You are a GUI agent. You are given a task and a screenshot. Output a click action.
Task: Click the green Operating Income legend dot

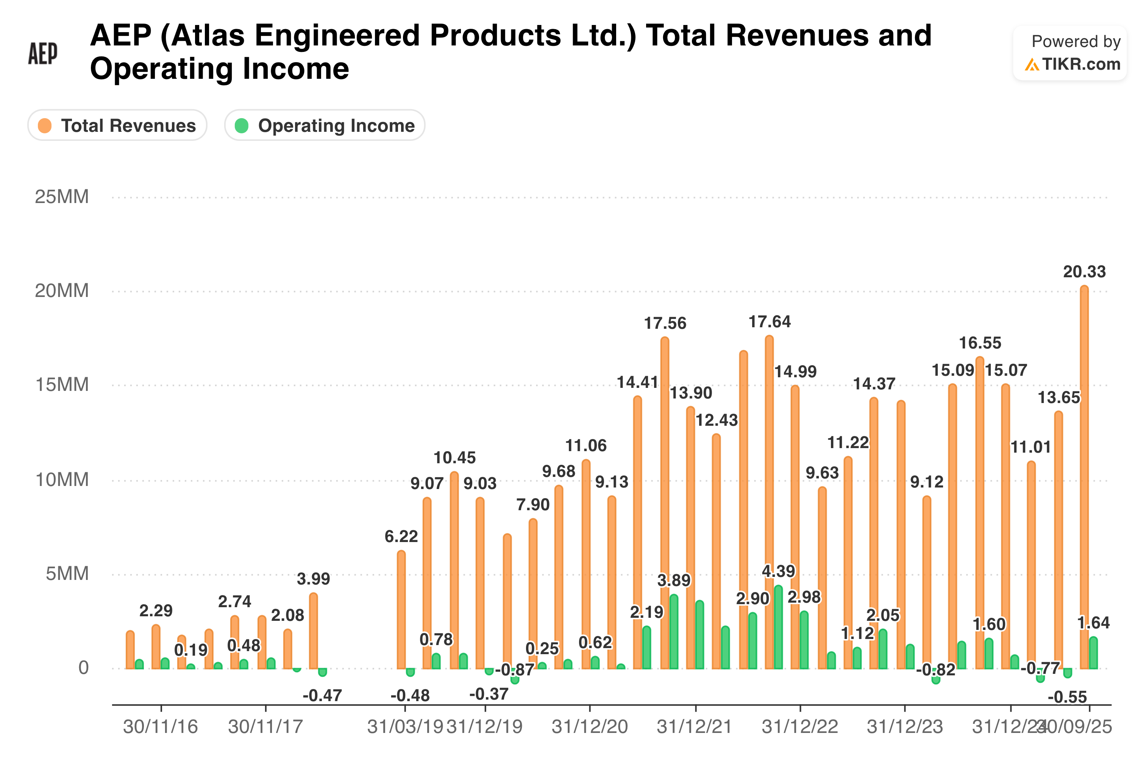click(242, 126)
